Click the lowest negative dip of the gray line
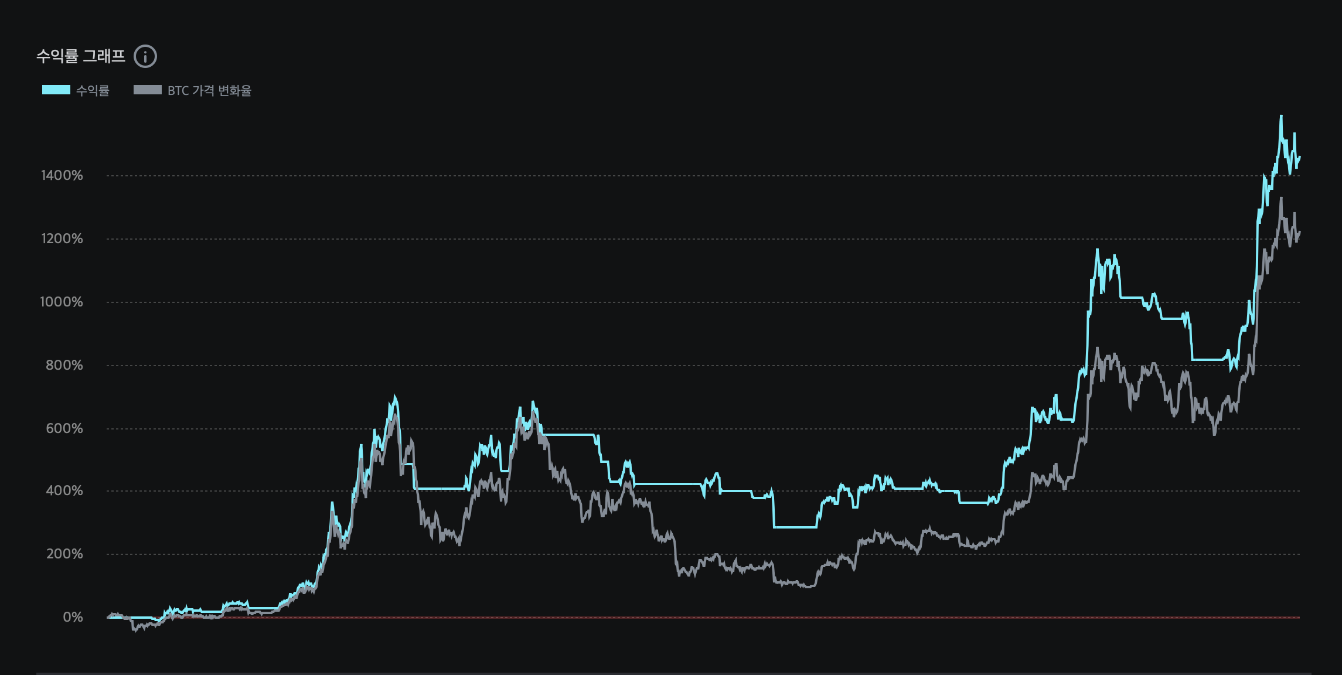The image size is (1342, 675). (135, 630)
